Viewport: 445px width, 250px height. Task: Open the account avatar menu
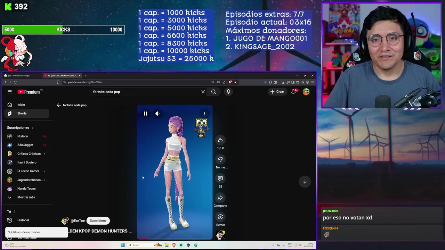click(306, 92)
